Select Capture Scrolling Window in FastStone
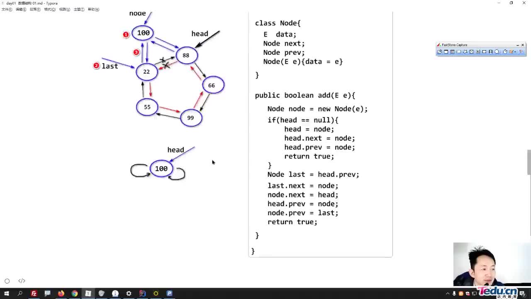531x299 pixels. point(478,51)
